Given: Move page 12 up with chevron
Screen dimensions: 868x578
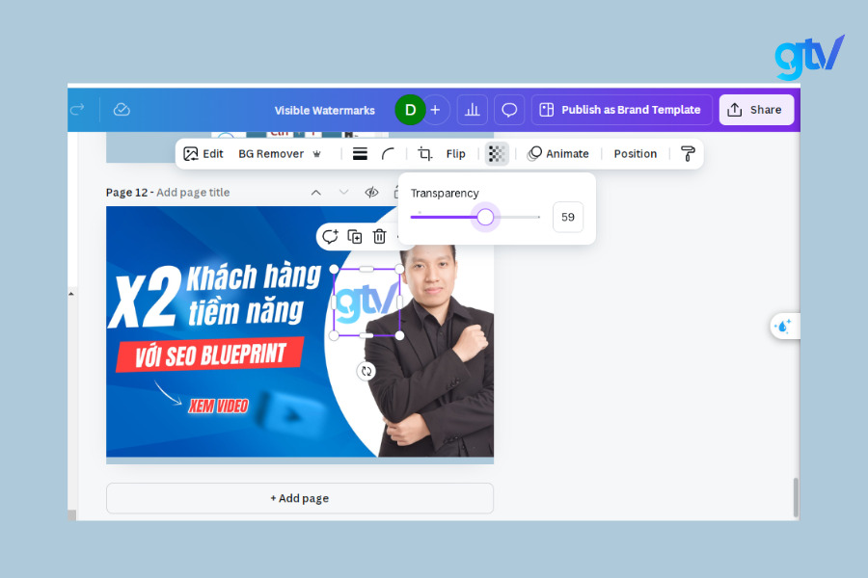Looking at the screenshot, I should (315, 193).
